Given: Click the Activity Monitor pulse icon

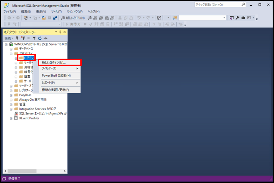Looking at the screenshot, I should (46, 38).
